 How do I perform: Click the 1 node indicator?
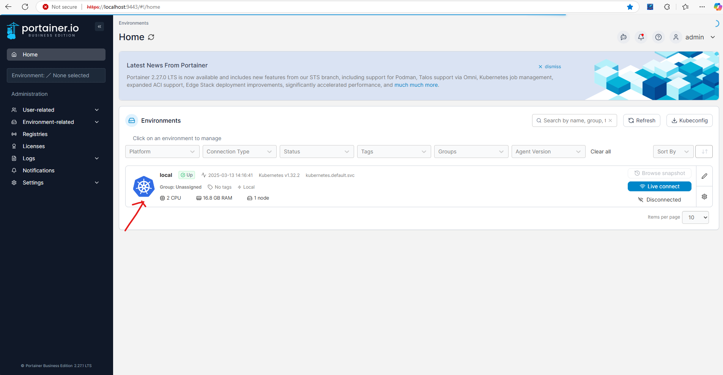click(258, 198)
